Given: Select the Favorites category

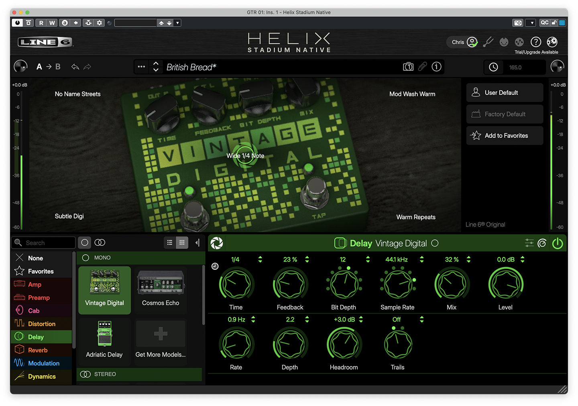Looking at the screenshot, I should pos(41,271).
